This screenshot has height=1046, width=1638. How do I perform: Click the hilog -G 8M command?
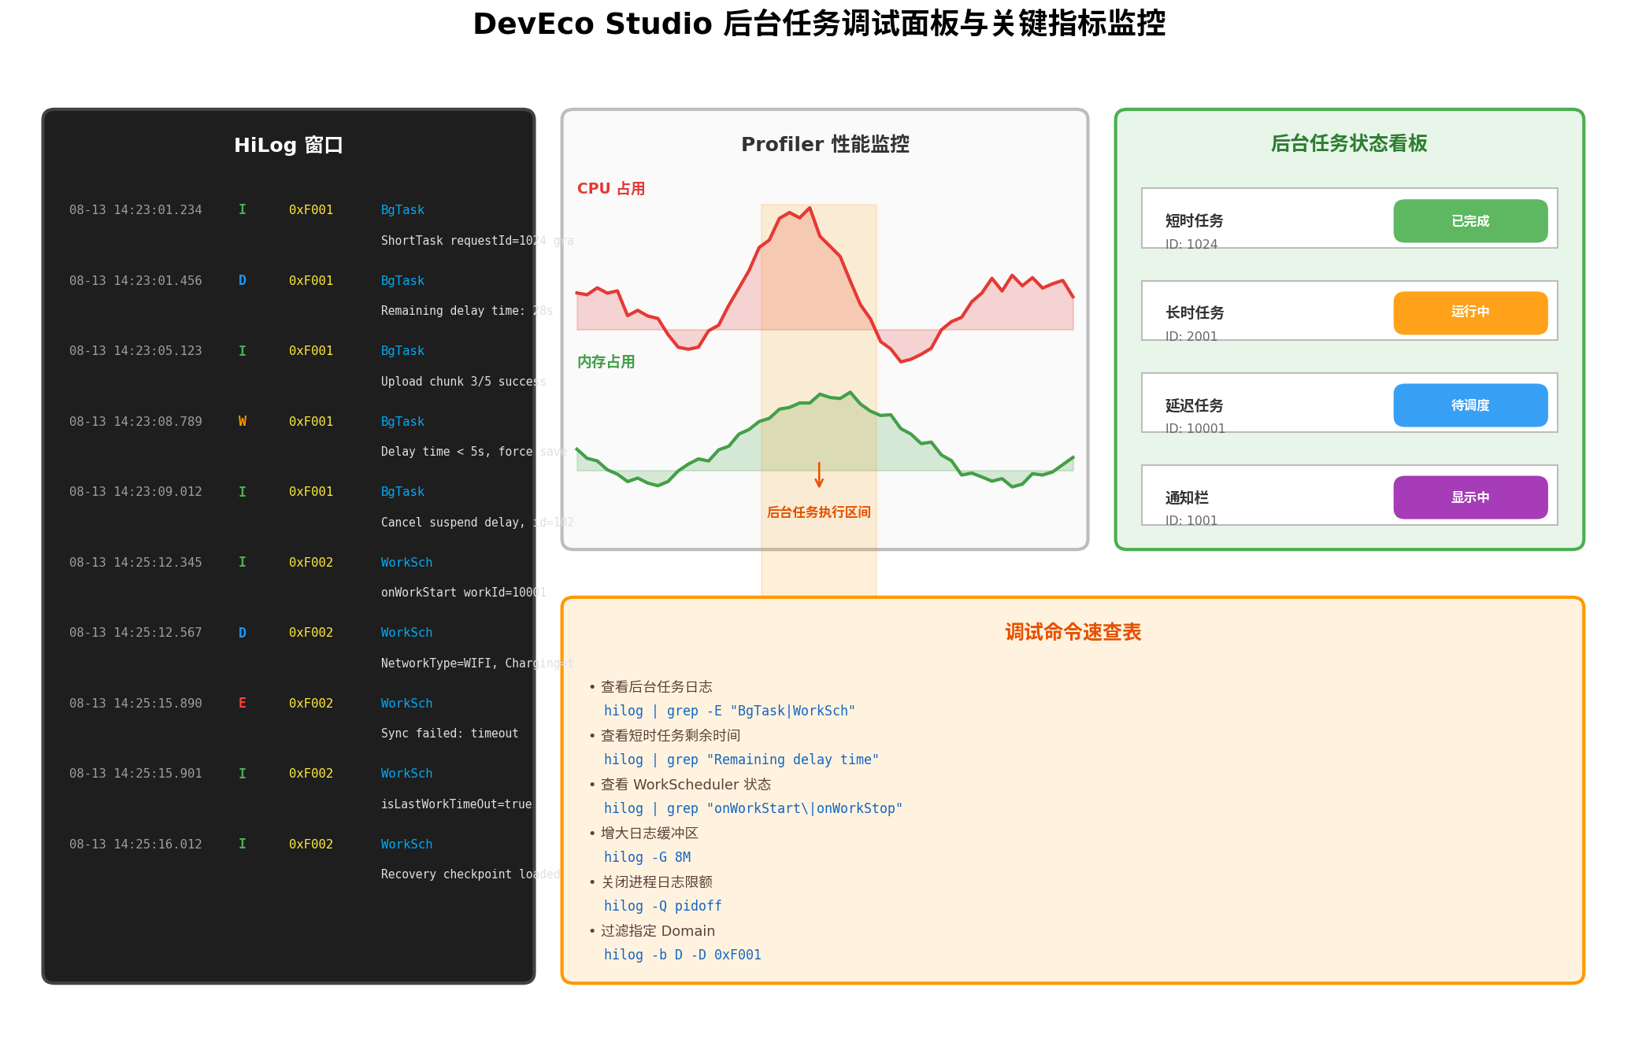(647, 858)
